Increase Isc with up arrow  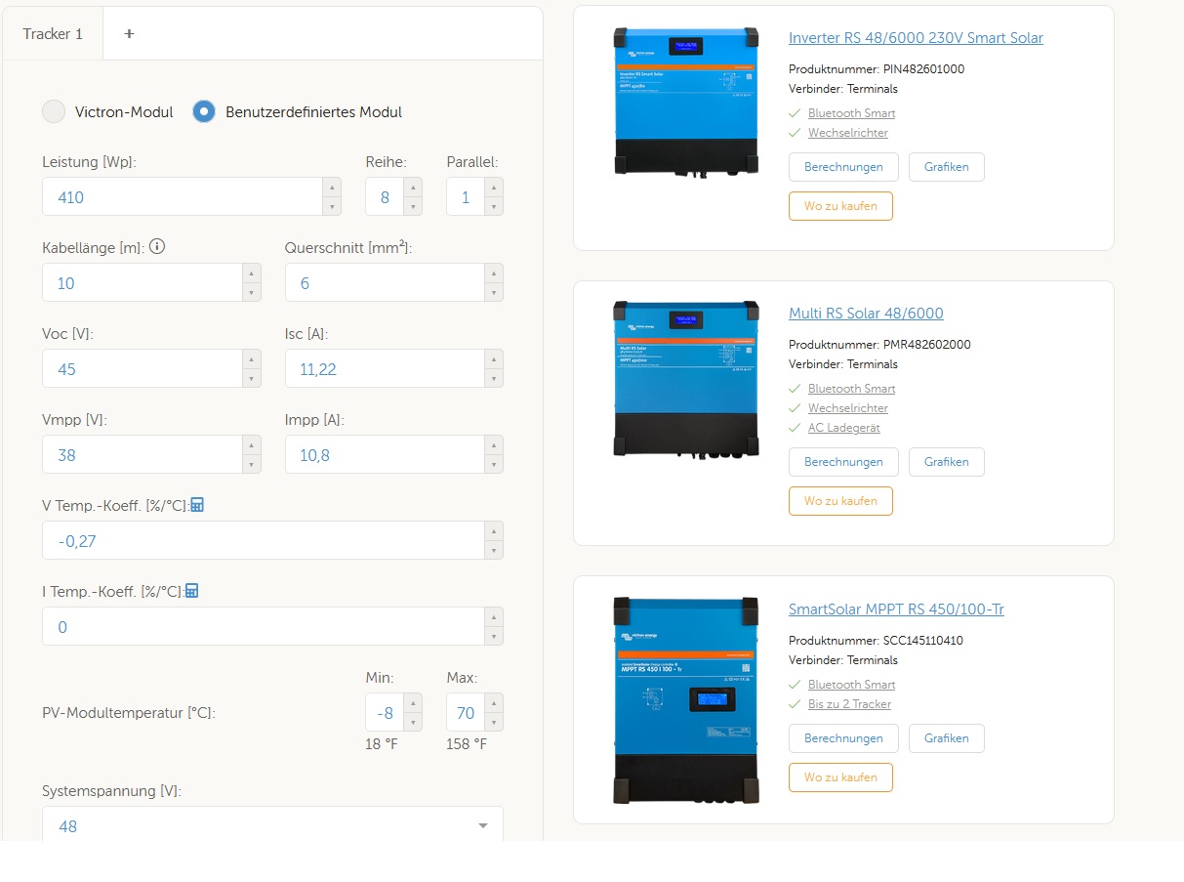click(x=494, y=358)
